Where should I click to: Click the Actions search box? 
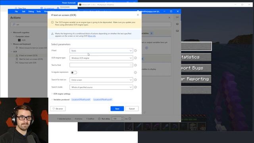29,25
